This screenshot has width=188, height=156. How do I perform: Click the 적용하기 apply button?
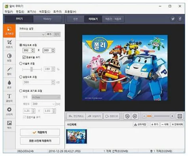point(40,132)
